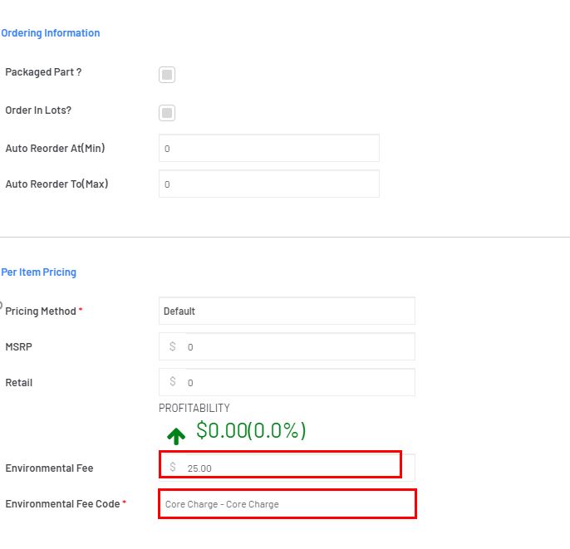Viewport: 570px width, 549px height.
Task: Click the dollar sign in Retail field
Action: click(x=173, y=381)
